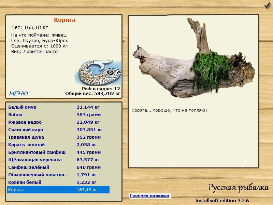This screenshot has height=205, width=273.
Task: Click the driftwood snag image
Action: click(x=193, y=58)
